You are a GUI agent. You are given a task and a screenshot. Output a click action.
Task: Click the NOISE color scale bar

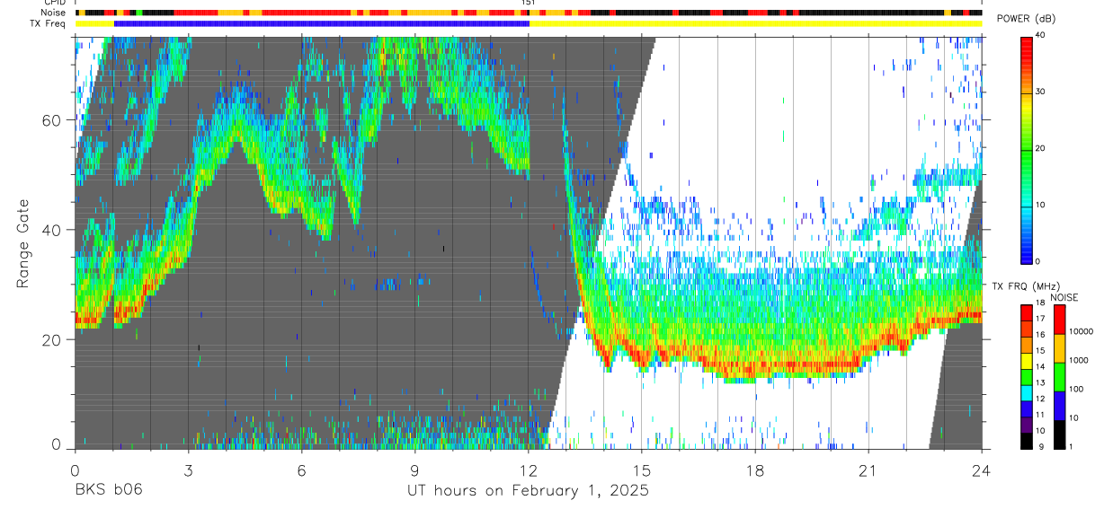tap(1058, 376)
